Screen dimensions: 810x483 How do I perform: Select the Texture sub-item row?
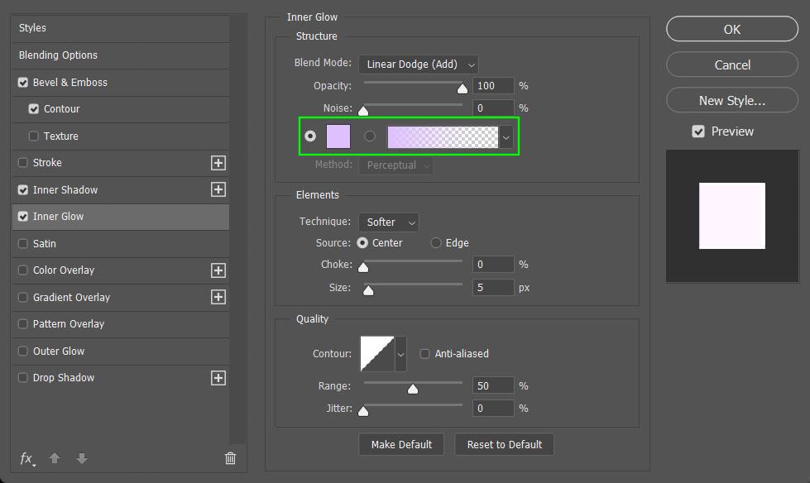pos(120,136)
